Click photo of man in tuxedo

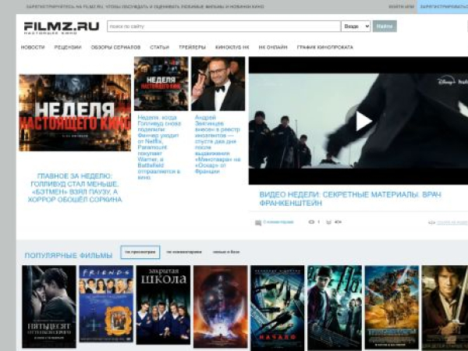218,83
